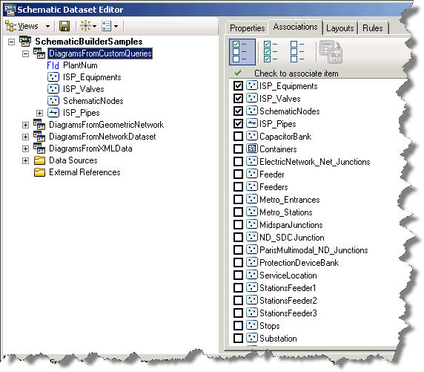Screen dimensions: 424x372
Task: Expand the DiagramsFromNetworkDataset node
Action: tap(25, 137)
